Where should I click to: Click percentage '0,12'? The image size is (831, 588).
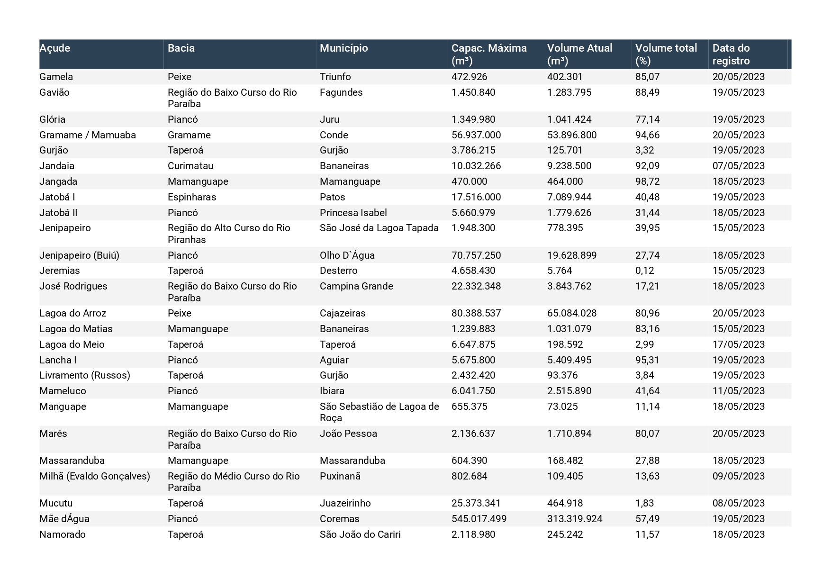(x=645, y=271)
